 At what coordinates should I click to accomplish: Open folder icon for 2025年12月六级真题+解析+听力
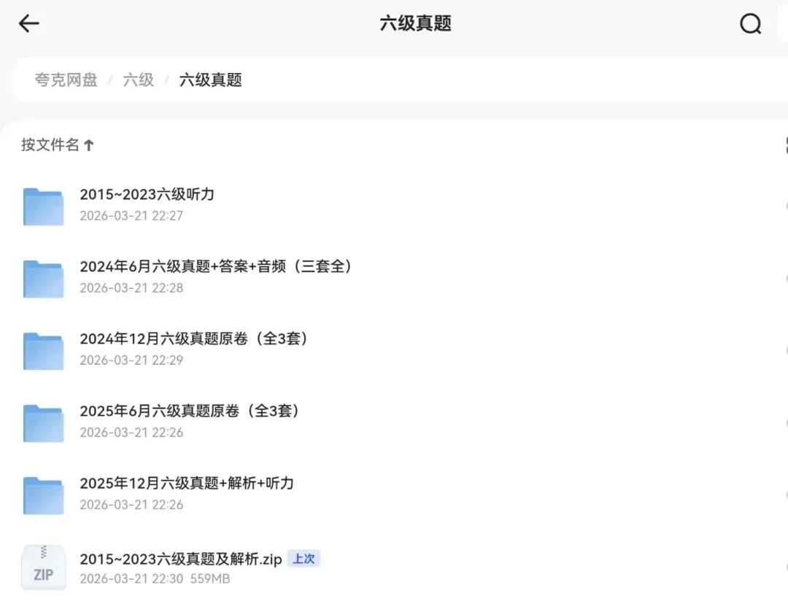coord(43,495)
